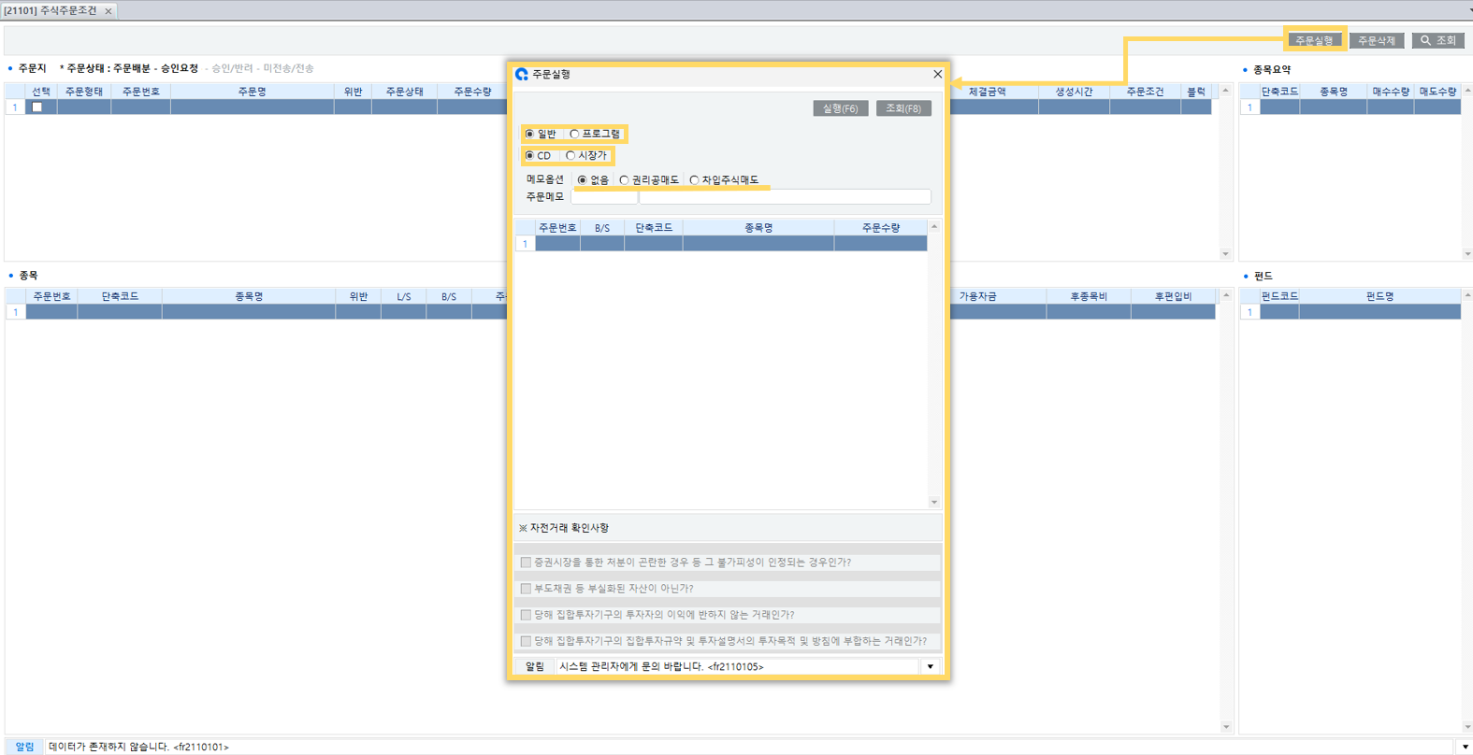
Task: Check 증권시장을 통한 처분이 곤란한 경우 box
Action: 526,563
